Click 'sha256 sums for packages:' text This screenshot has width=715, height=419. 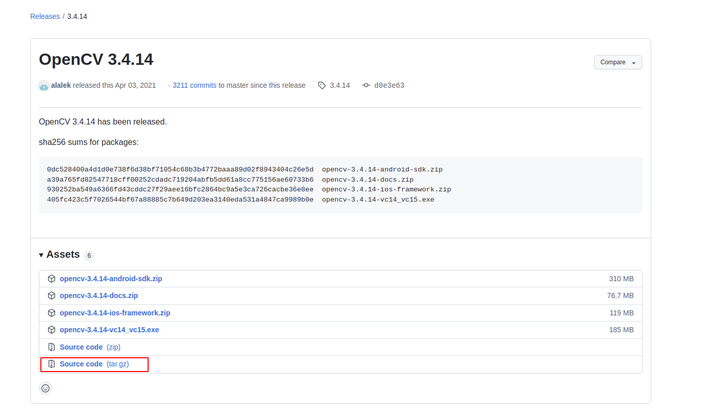point(89,142)
